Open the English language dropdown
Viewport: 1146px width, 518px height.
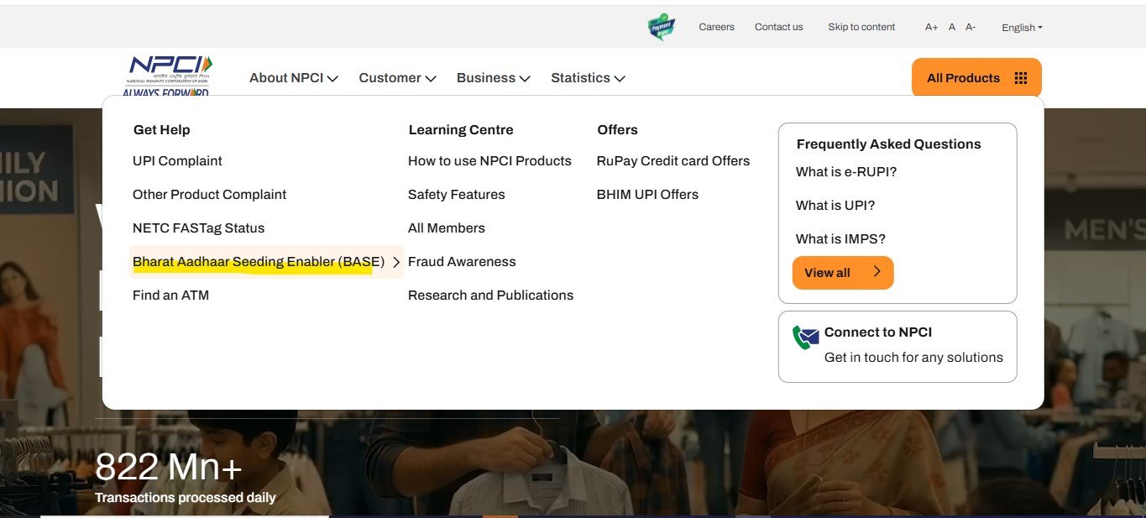click(1022, 27)
